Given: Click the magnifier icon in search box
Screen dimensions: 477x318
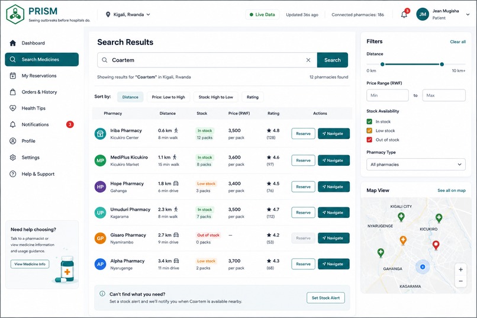Looking at the screenshot, I should click(x=104, y=60).
